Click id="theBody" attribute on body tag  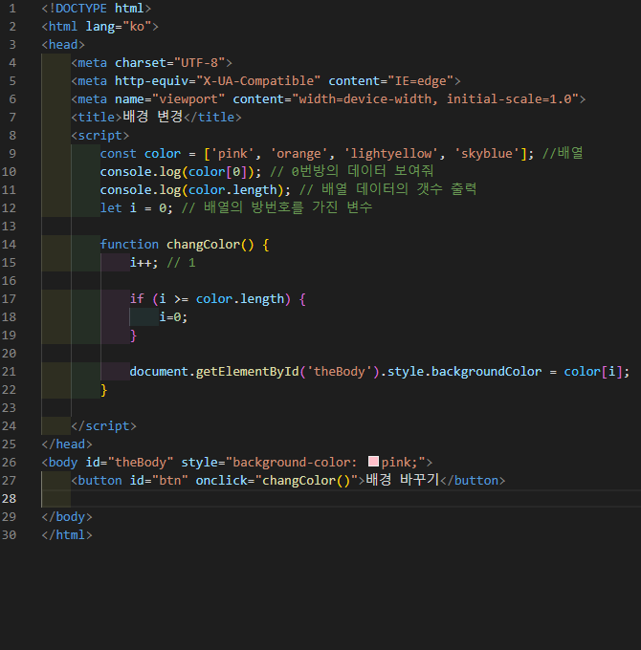129,462
